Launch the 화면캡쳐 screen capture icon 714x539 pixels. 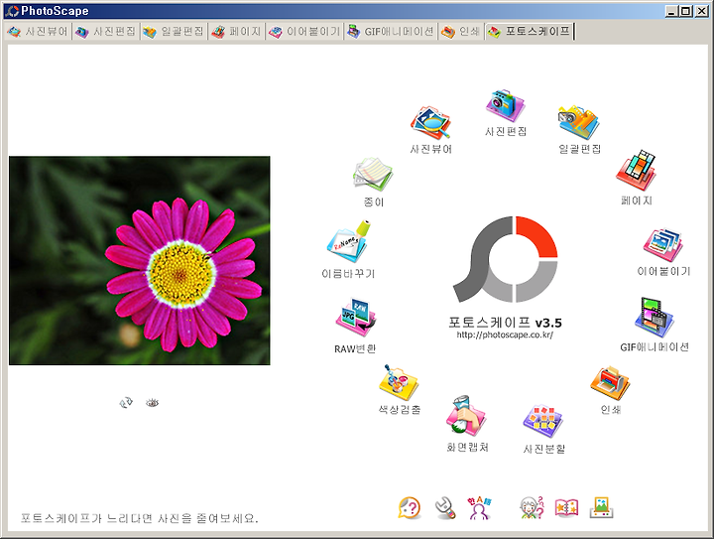(466, 415)
